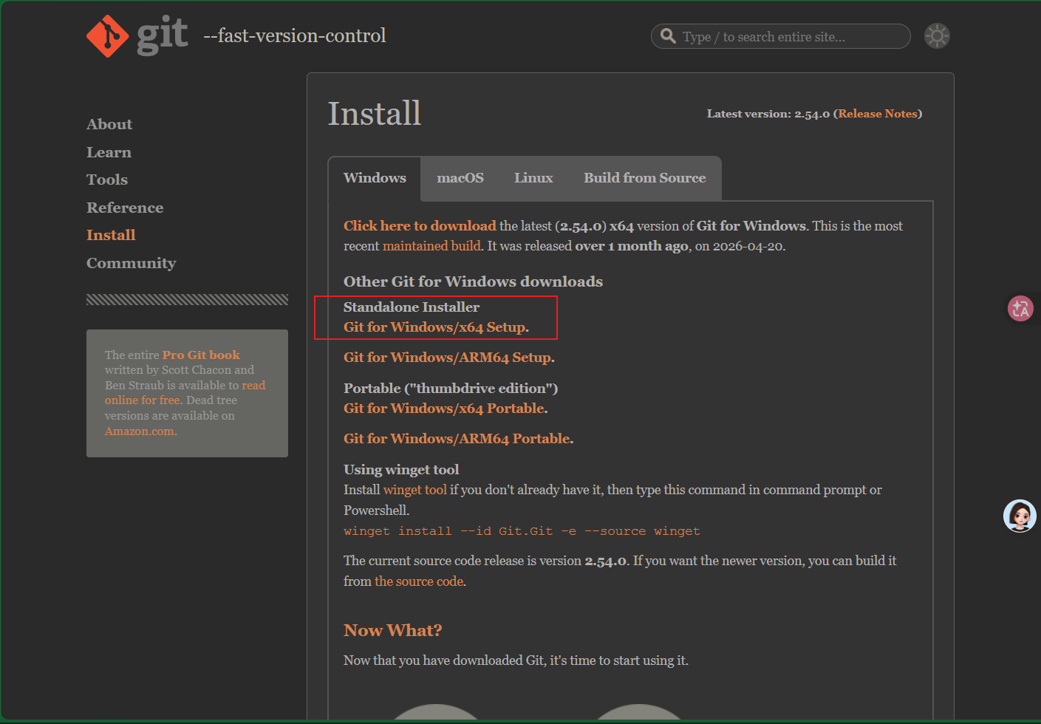Visit the Community sidebar page

pos(131,263)
